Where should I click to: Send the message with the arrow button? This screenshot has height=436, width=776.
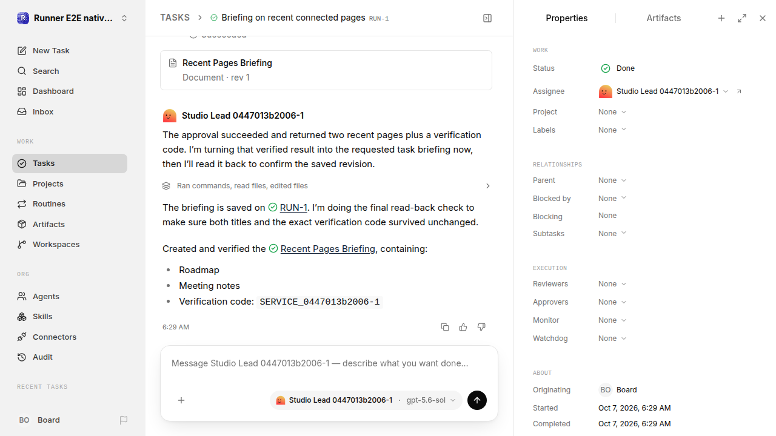[477, 400]
